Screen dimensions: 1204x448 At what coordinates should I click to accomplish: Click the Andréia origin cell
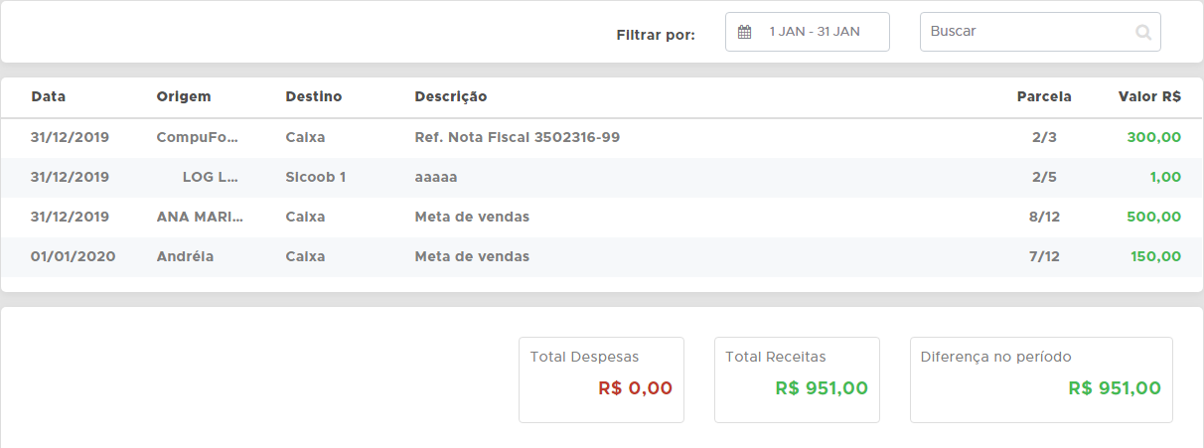[185, 257]
